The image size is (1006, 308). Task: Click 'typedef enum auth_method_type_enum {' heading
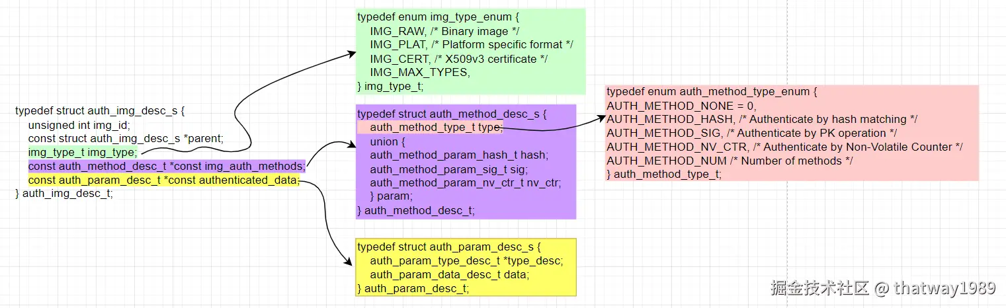pyautogui.click(x=712, y=92)
